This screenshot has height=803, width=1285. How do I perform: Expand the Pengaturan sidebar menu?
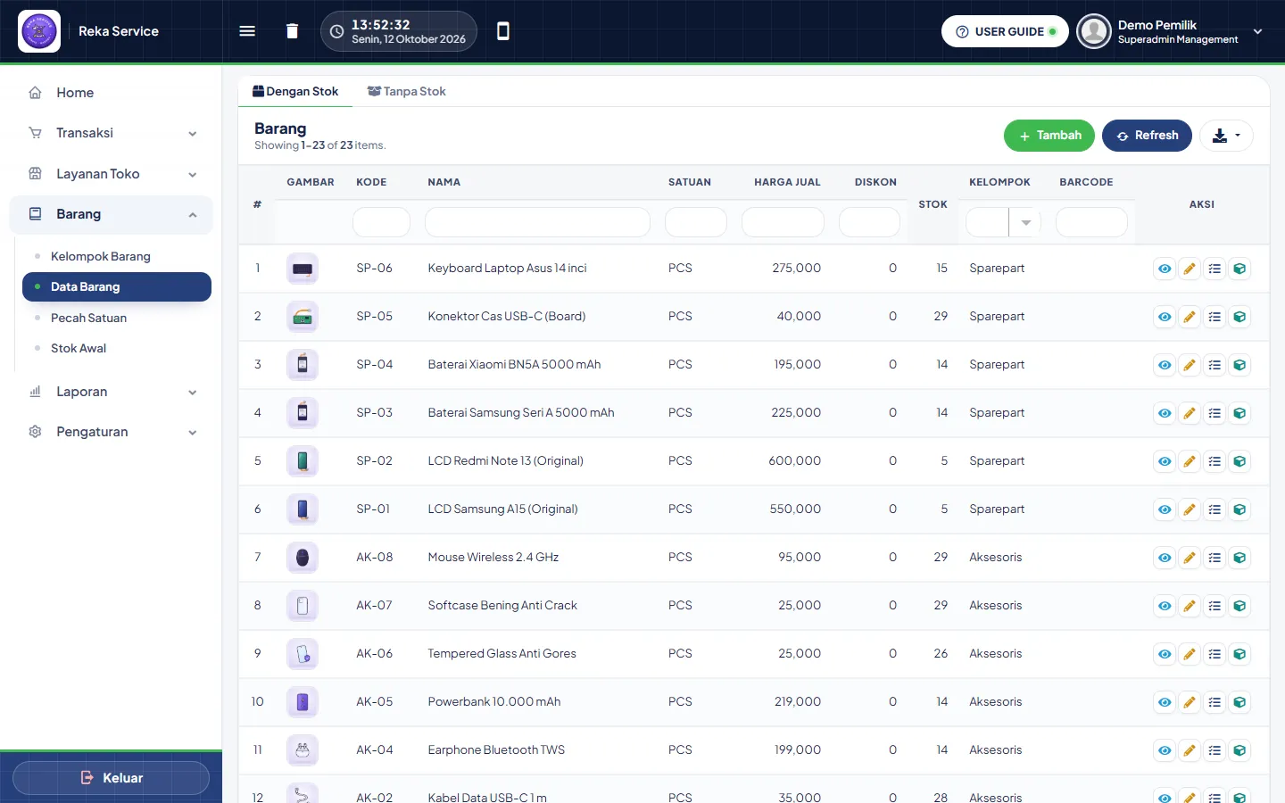(112, 432)
